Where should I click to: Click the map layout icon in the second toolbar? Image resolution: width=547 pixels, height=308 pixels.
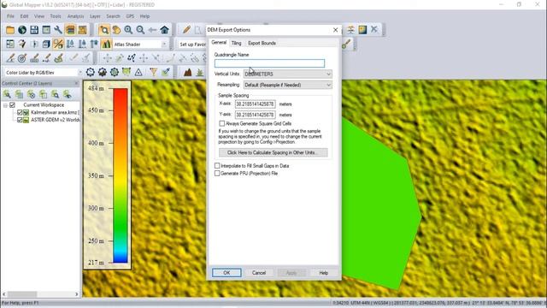(x=10, y=44)
